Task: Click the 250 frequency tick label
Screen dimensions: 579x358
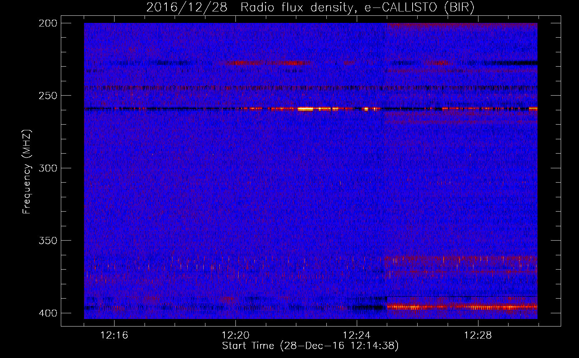Action: tap(48, 96)
